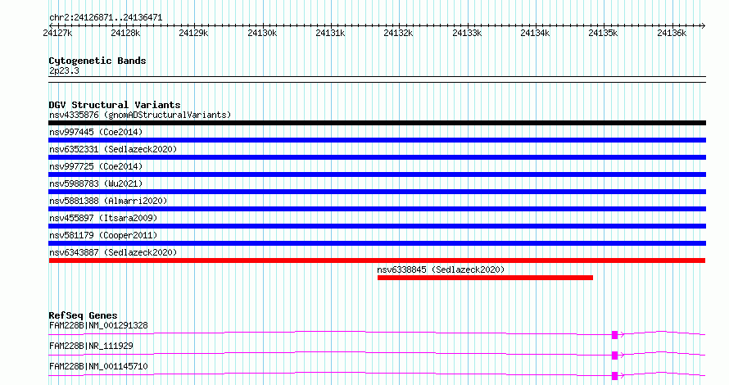The image size is (729, 385).
Task: Click the 24132k ruler tick label
Action: [x=398, y=33]
